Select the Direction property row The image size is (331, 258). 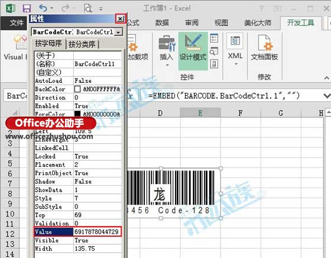point(78,98)
